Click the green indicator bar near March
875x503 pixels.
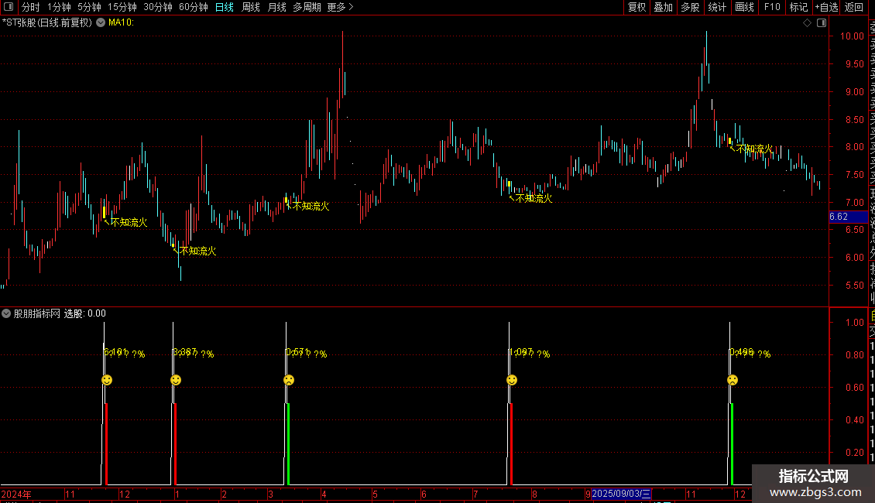click(x=288, y=444)
